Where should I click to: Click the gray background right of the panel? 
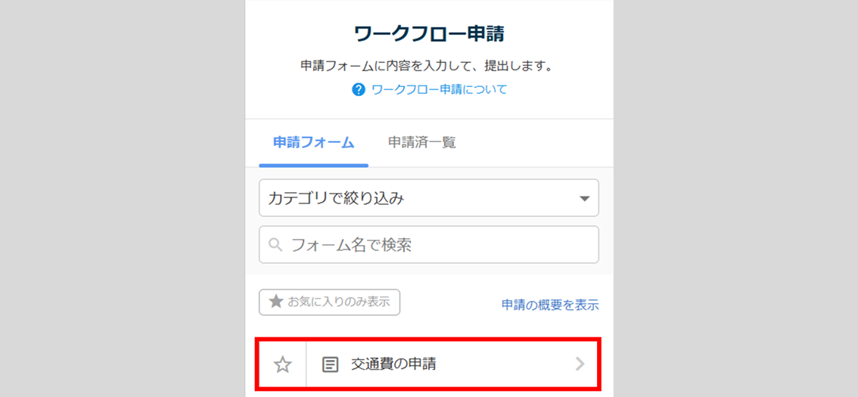tap(734, 197)
